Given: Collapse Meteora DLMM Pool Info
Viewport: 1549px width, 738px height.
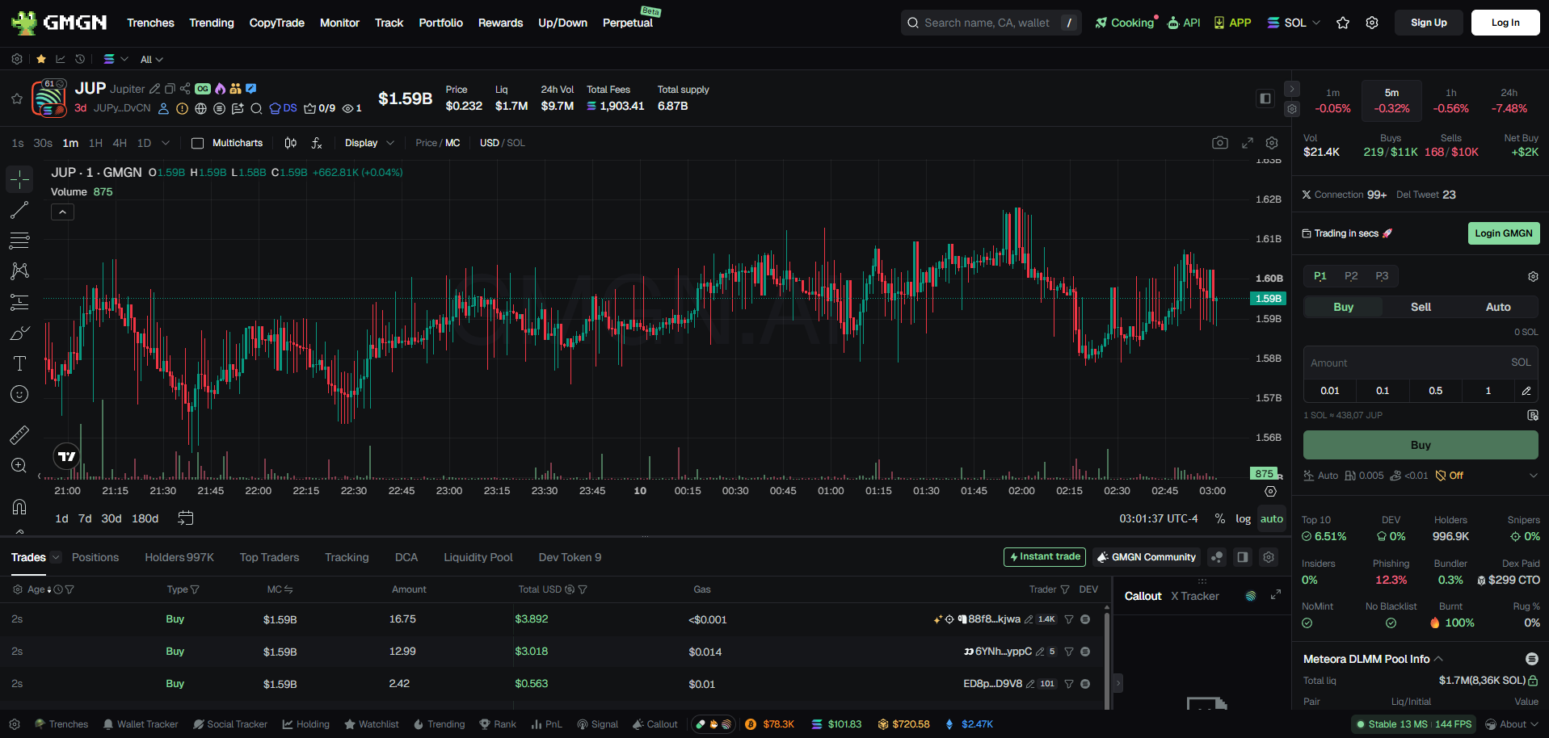Looking at the screenshot, I should [1438, 659].
